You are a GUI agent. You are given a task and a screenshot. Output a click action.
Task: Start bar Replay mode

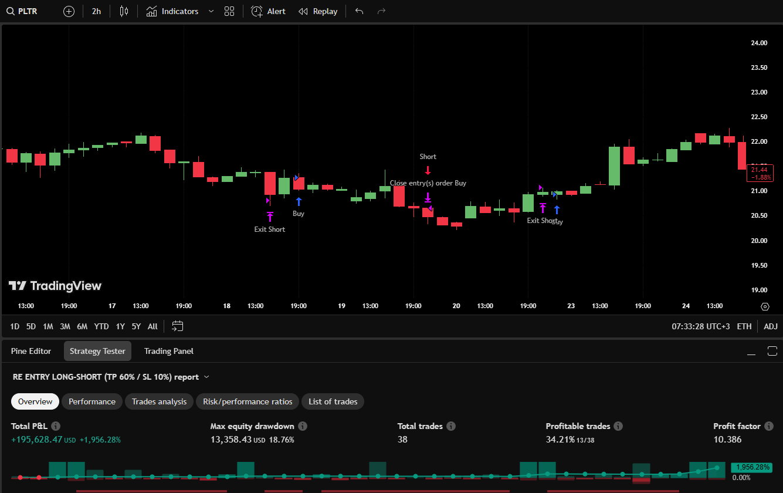pos(318,11)
